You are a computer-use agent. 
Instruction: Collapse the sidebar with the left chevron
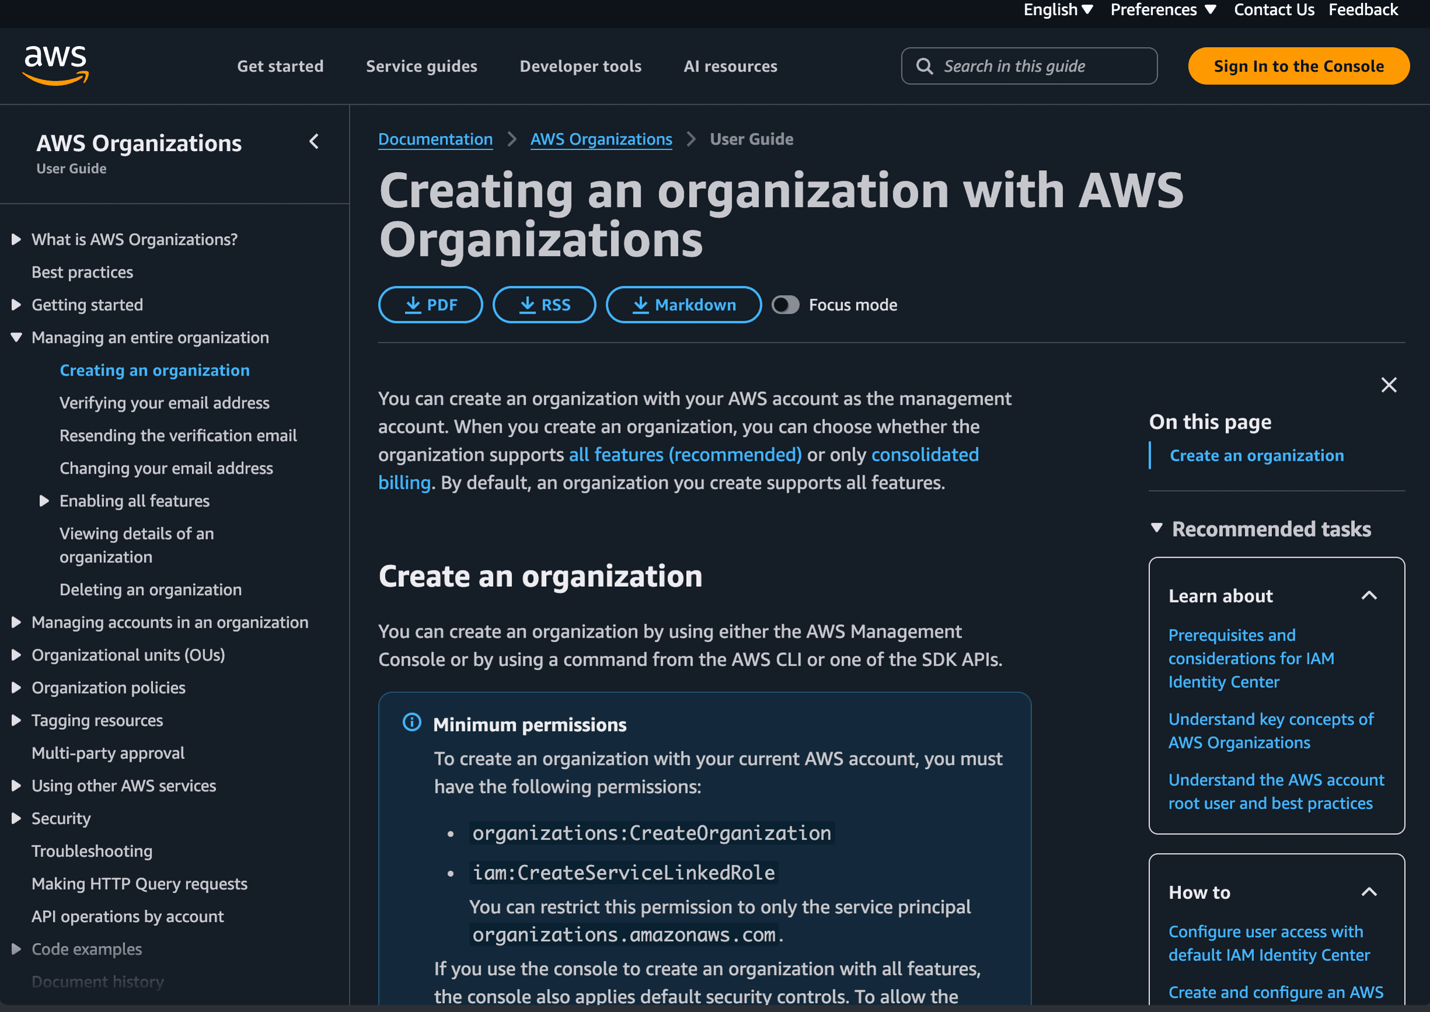click(x=314, y=142)
